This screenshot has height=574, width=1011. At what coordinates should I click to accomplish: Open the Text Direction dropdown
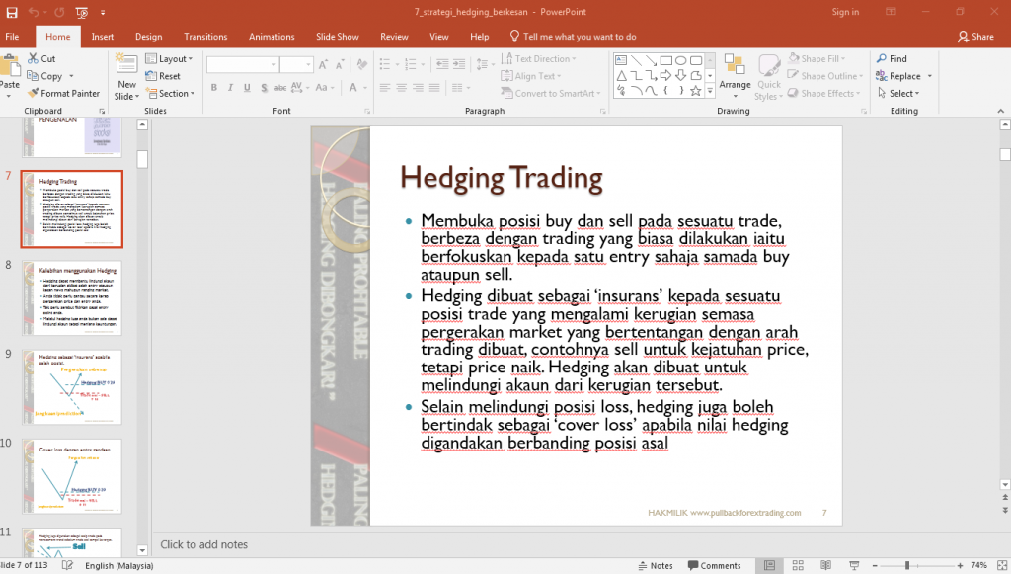pos(538,58)
